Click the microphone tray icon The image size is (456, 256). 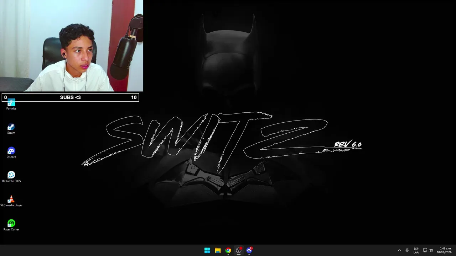coord(407,250)
